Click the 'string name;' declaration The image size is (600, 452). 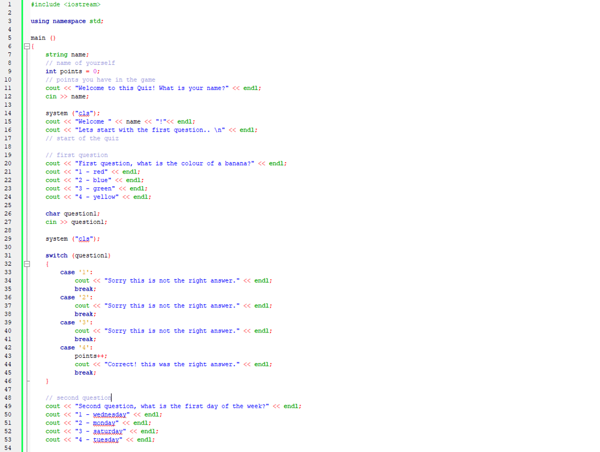[67, 55]
